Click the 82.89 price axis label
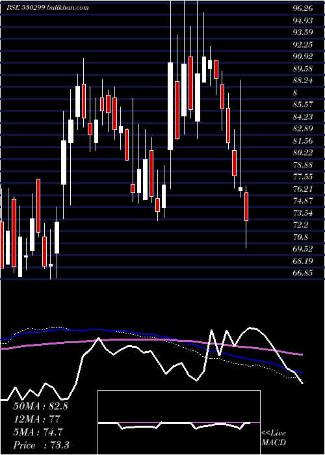 (303, 129)
